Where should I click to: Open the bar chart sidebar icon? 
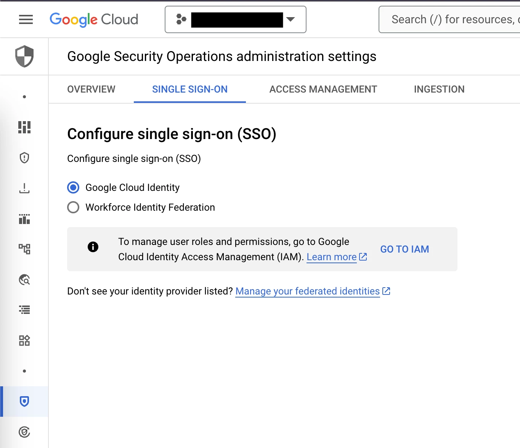(24, 219)
